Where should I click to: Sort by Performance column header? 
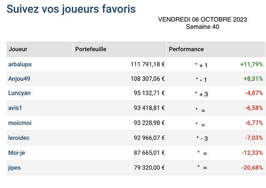[186, 49]
